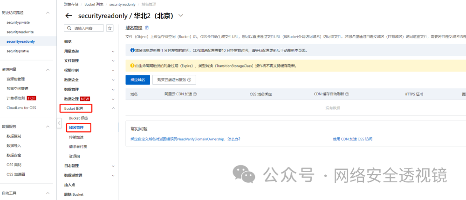Open 概览 in the bucket menu
Screen dimensions: 466x200
pos(68,41)
